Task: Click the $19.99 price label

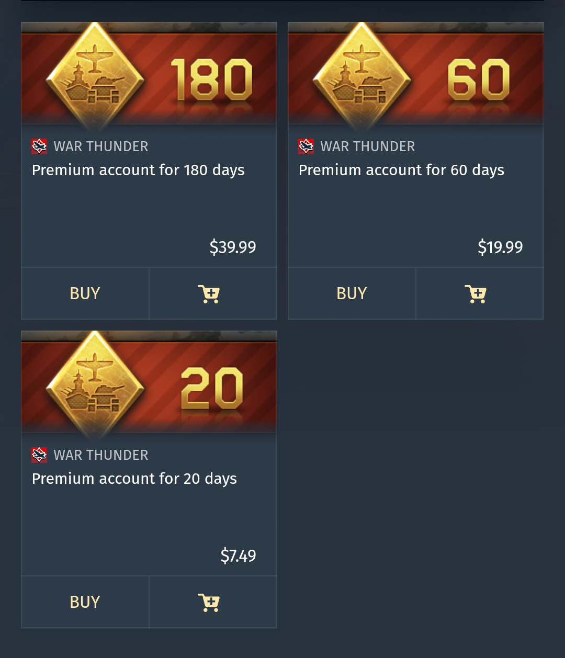Action: pyautogui.click(x=500, y=247)
